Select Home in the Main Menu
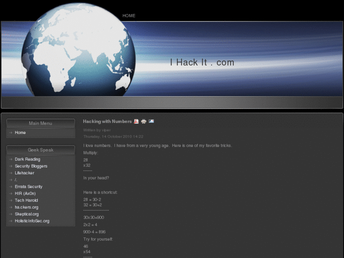The width and height of the screenshot is (344, 258). tap(20, 133)
